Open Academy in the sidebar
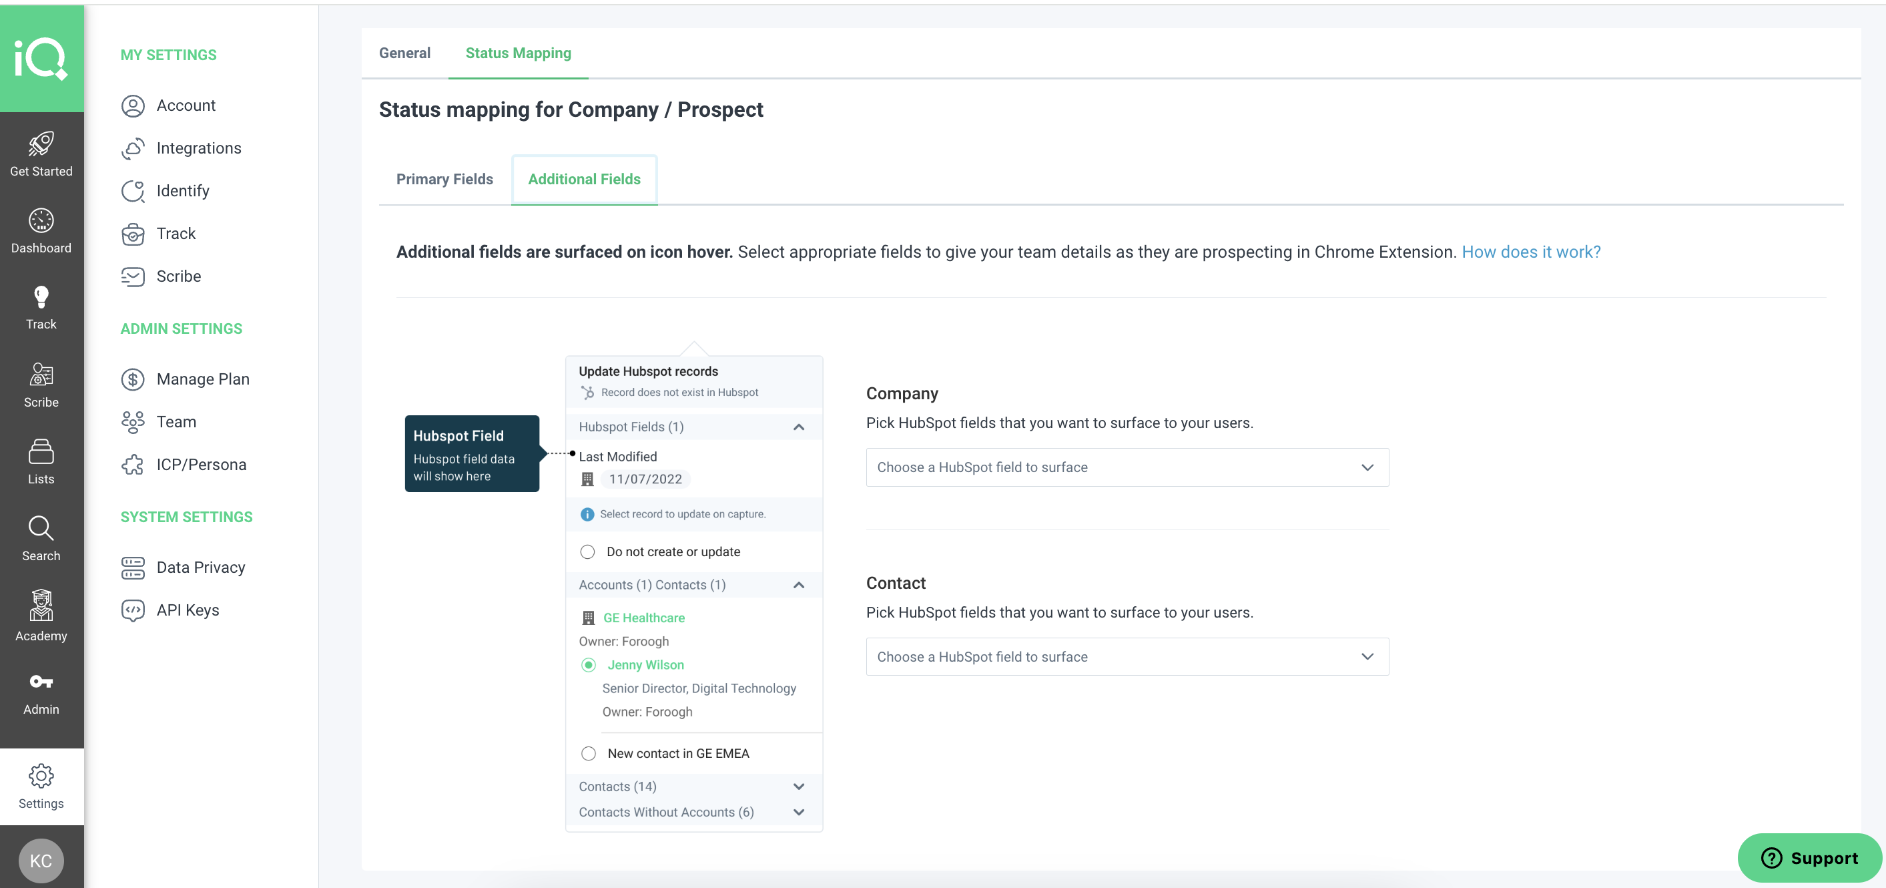 pyautogui.click(x=41, y=616)
